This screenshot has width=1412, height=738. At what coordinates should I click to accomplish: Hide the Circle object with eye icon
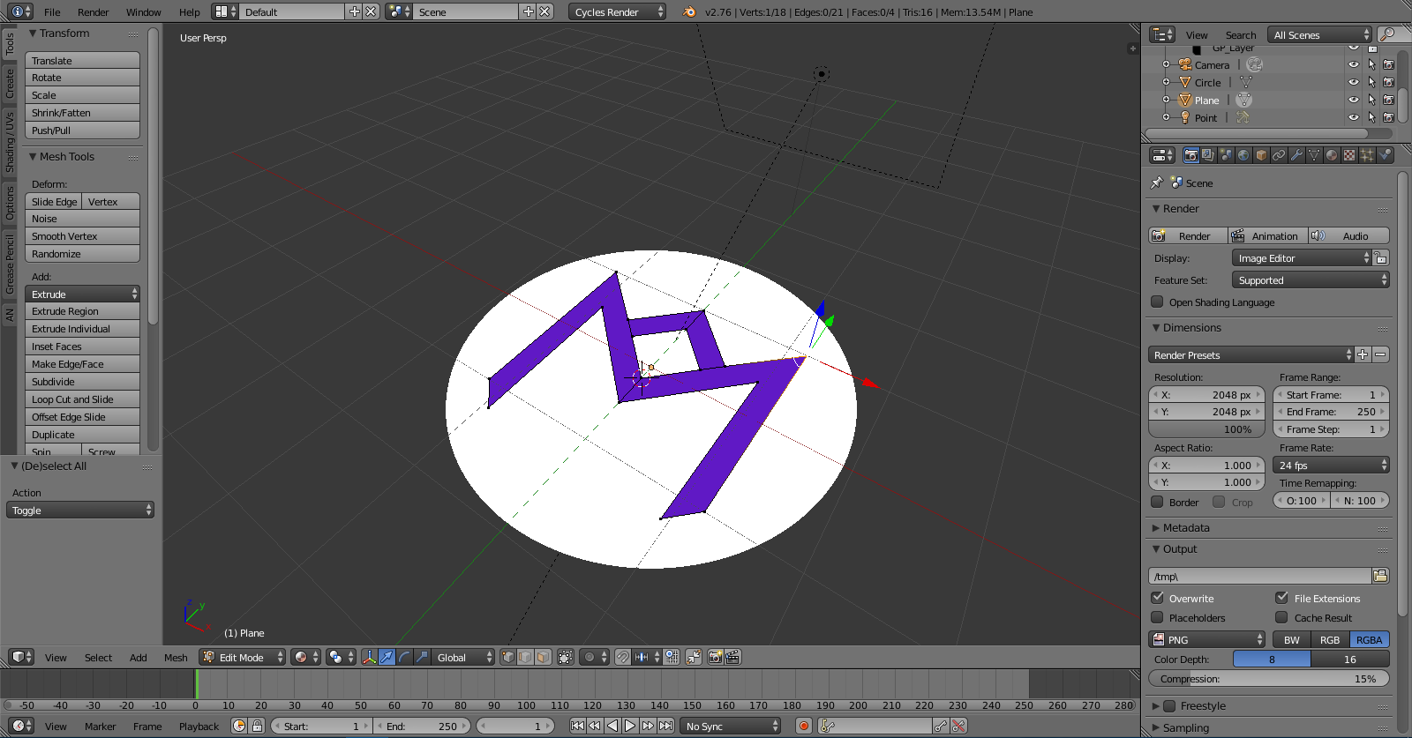pyautogui.click(x=1353, y=82)
